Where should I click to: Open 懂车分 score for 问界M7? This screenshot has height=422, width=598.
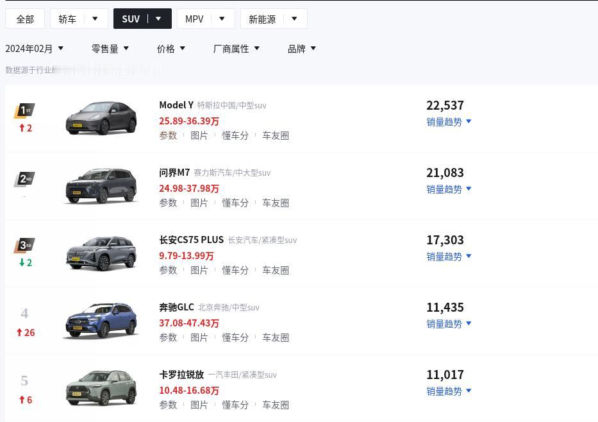click(x=235, y=203)
